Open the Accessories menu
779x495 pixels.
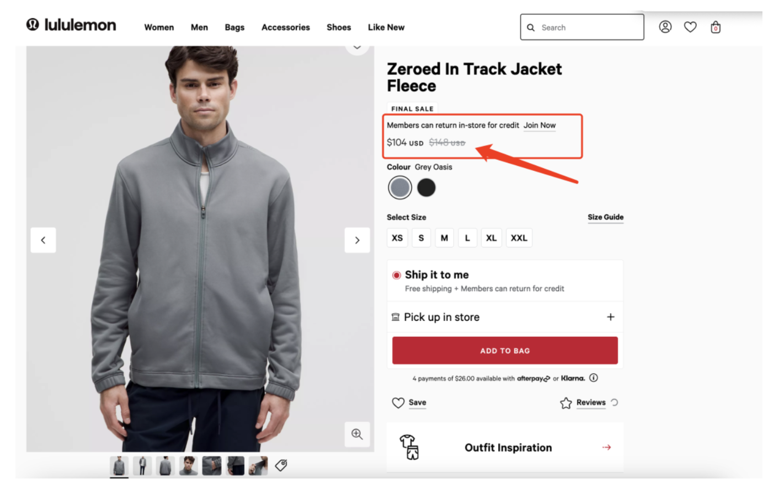point(285,28)
